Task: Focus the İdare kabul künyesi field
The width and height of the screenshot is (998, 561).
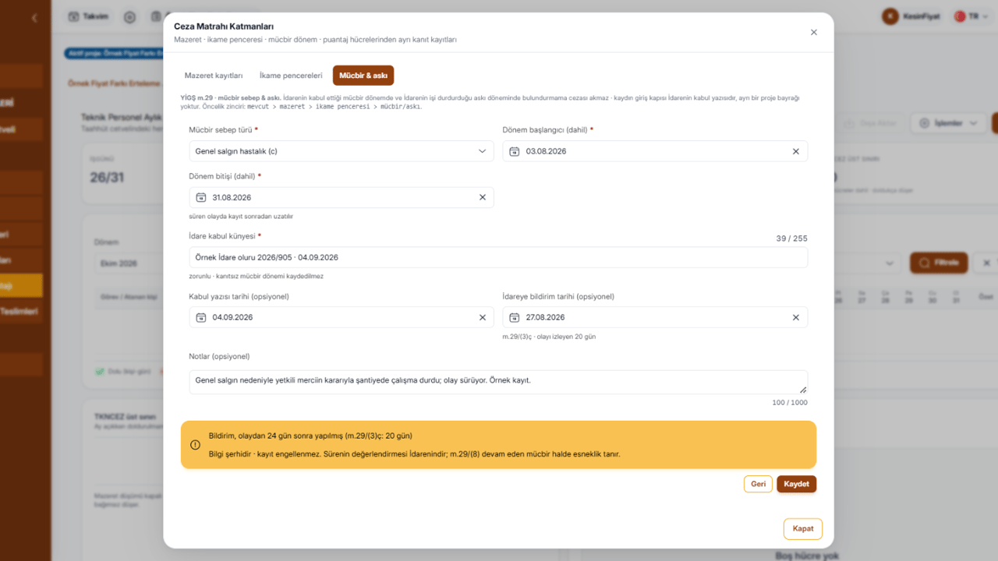Action: click(x=498, y=257)
